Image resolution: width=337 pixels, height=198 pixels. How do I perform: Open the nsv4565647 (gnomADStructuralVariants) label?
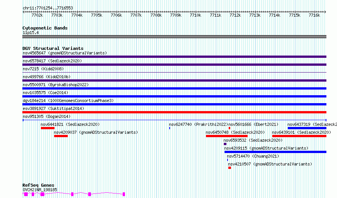pos(65,53)
